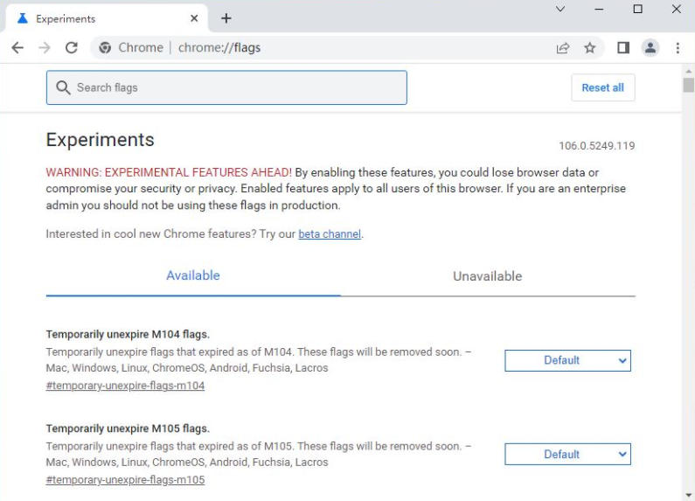
Task: Select the Experiments browser tab
Action: (106, 18)
